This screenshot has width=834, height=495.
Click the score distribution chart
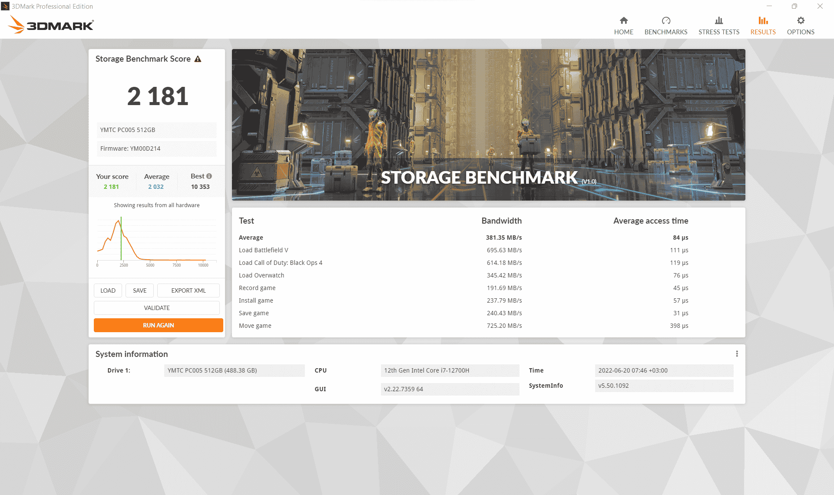(x=156, y=241)
